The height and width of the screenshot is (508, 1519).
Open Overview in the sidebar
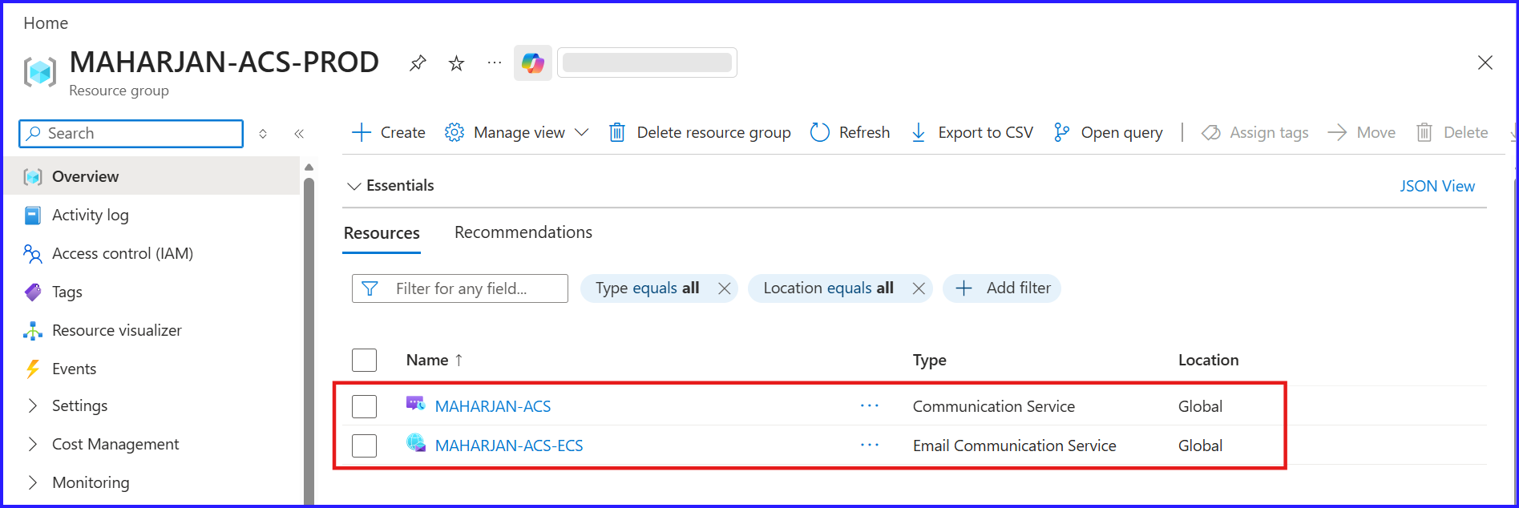point(151,176)
